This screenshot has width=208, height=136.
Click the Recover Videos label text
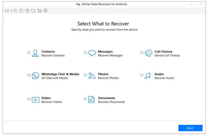tap(52, 102)
